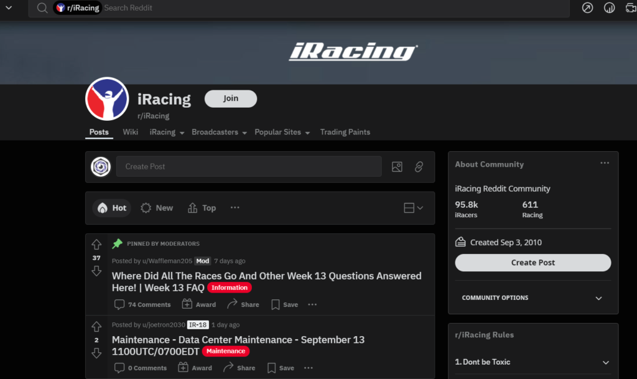Open the Popular arrow icon in top bar
The height and width of the screenshot is (379, 637).
[587, 7]
